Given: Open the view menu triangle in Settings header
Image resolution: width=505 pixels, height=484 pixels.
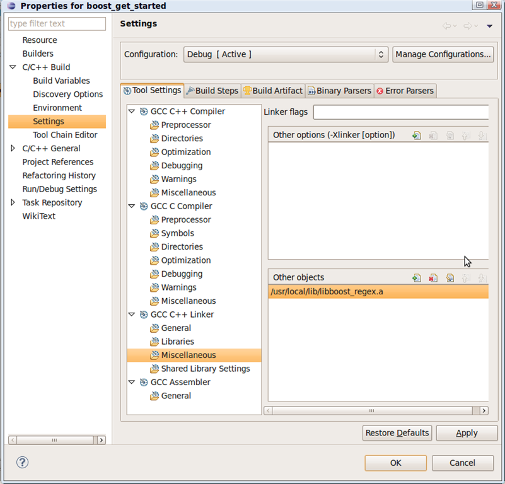Looking at the screenshot, I should pyautogui.click(x=489, y=26).
